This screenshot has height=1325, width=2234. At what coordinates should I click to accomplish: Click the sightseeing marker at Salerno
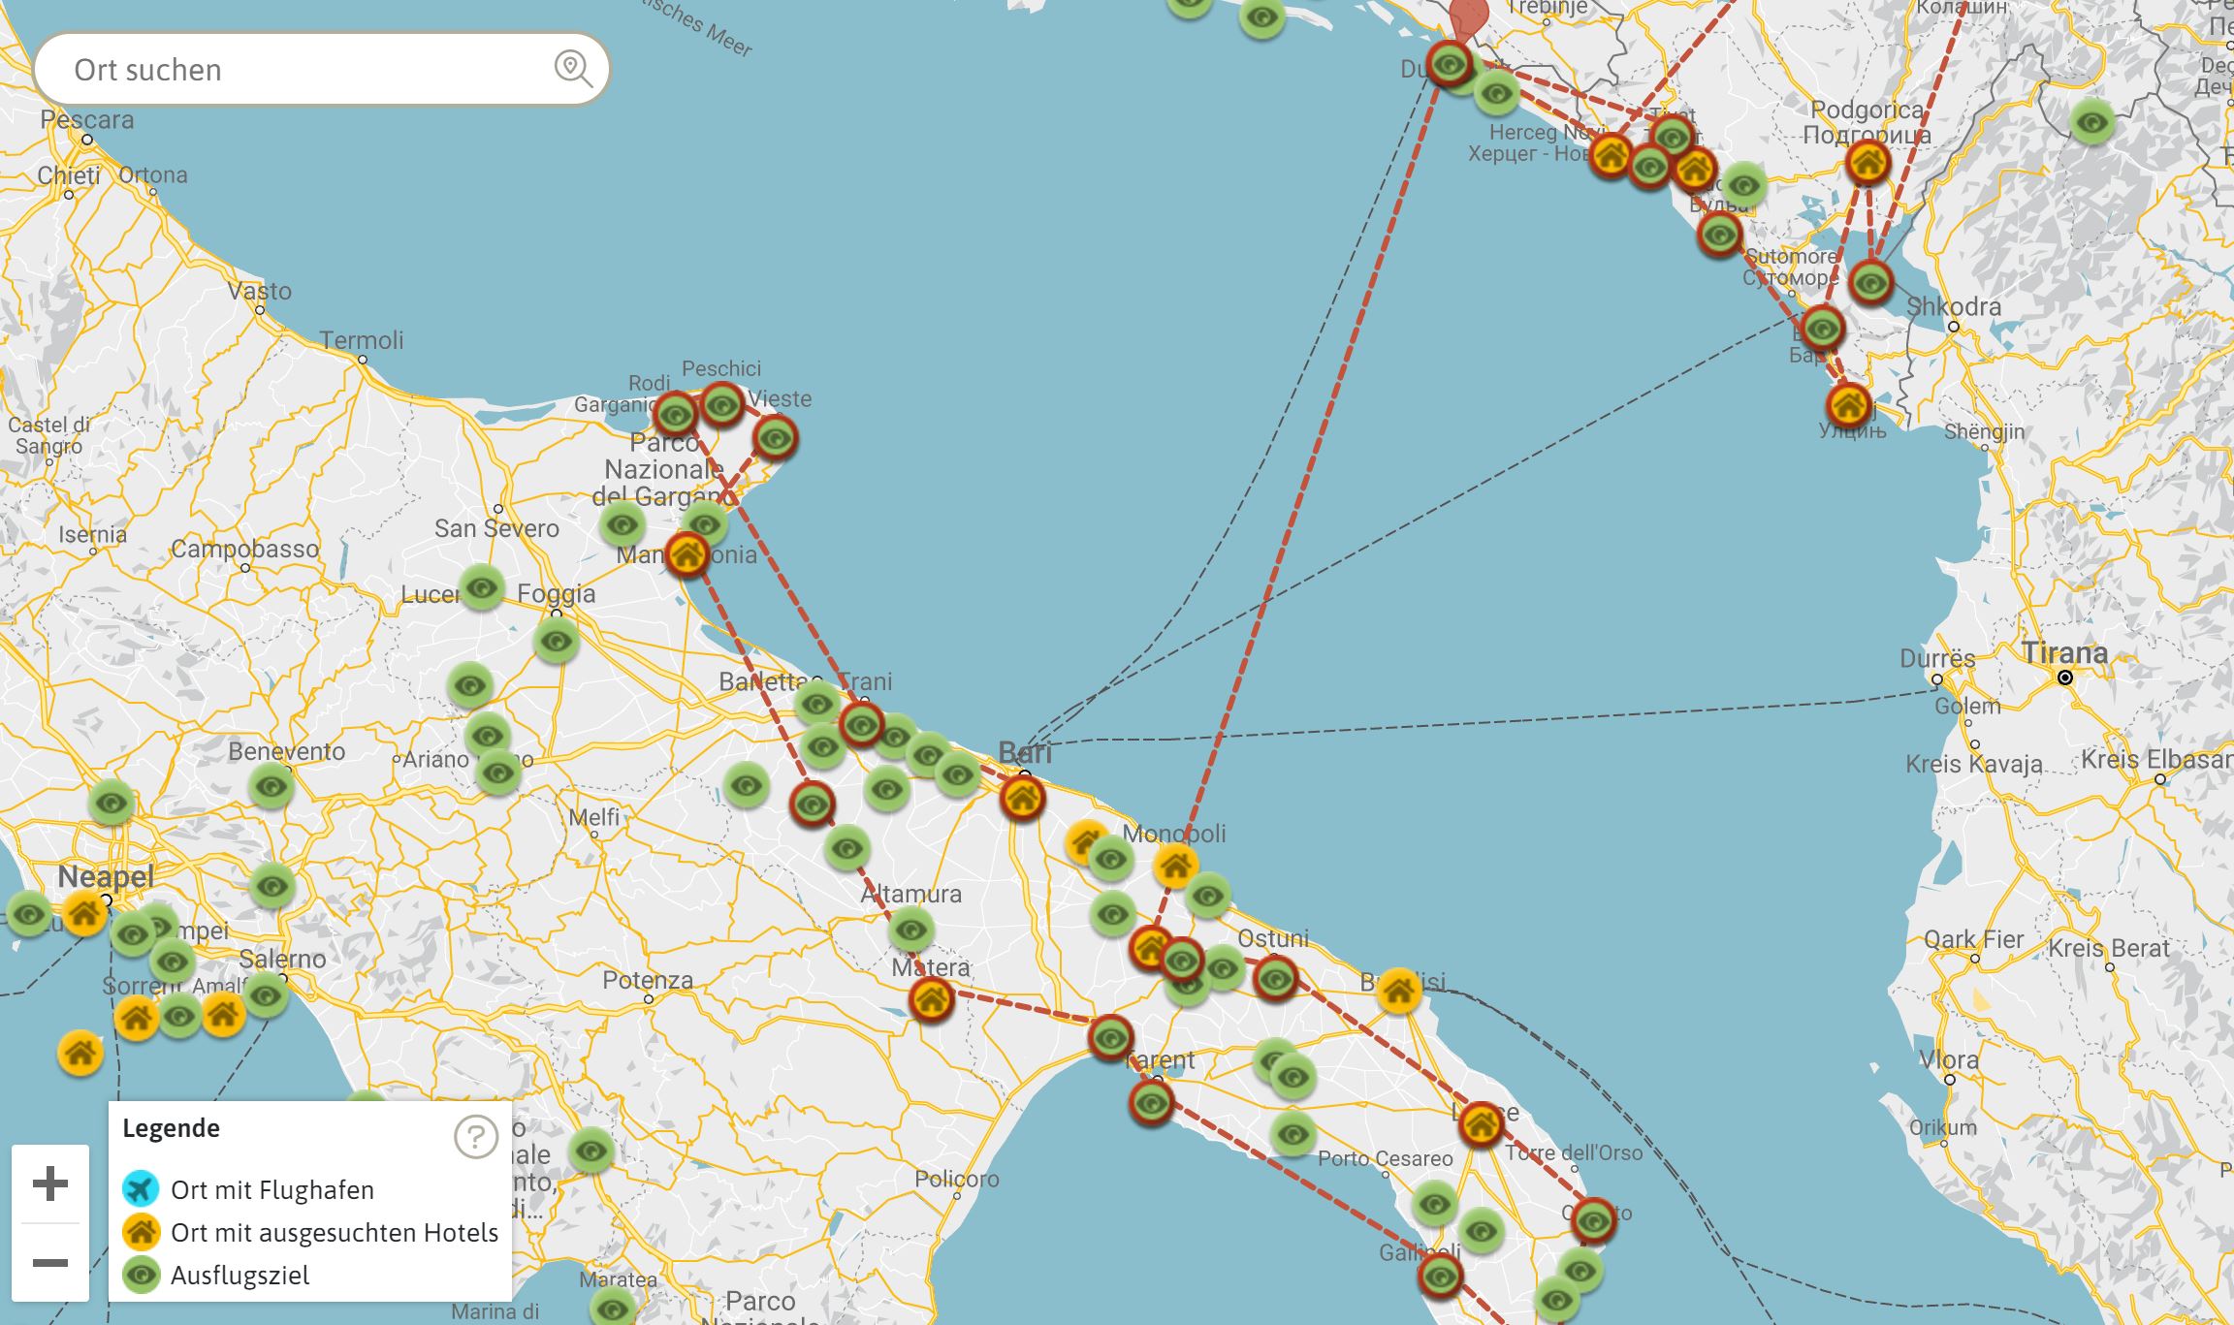coord(266,994)
